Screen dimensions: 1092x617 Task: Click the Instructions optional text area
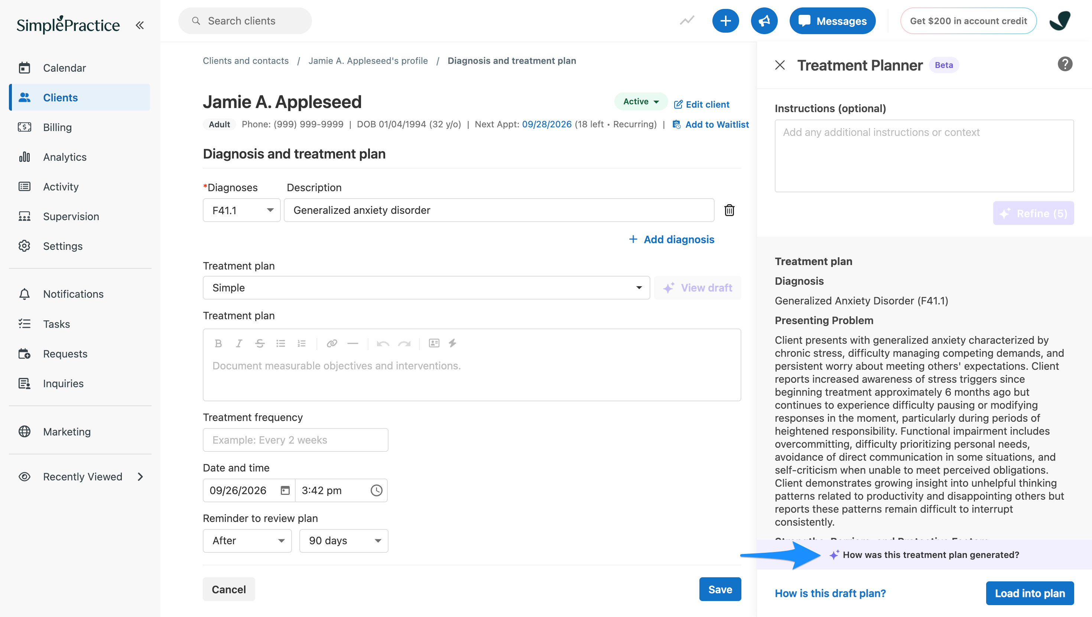click(x=924, y=156)
